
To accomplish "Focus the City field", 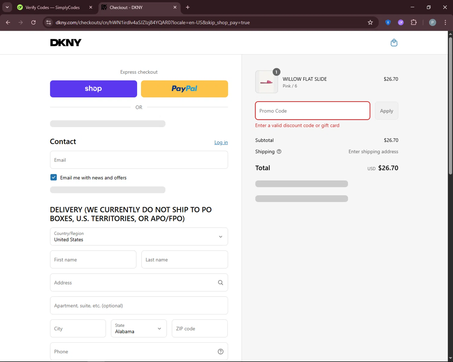I will tap(78, 329).
